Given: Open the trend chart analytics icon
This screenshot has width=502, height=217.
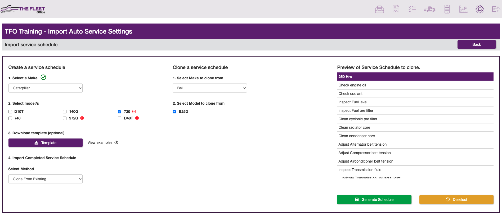Looking at the screenshot, I should [x=463, y=9].
